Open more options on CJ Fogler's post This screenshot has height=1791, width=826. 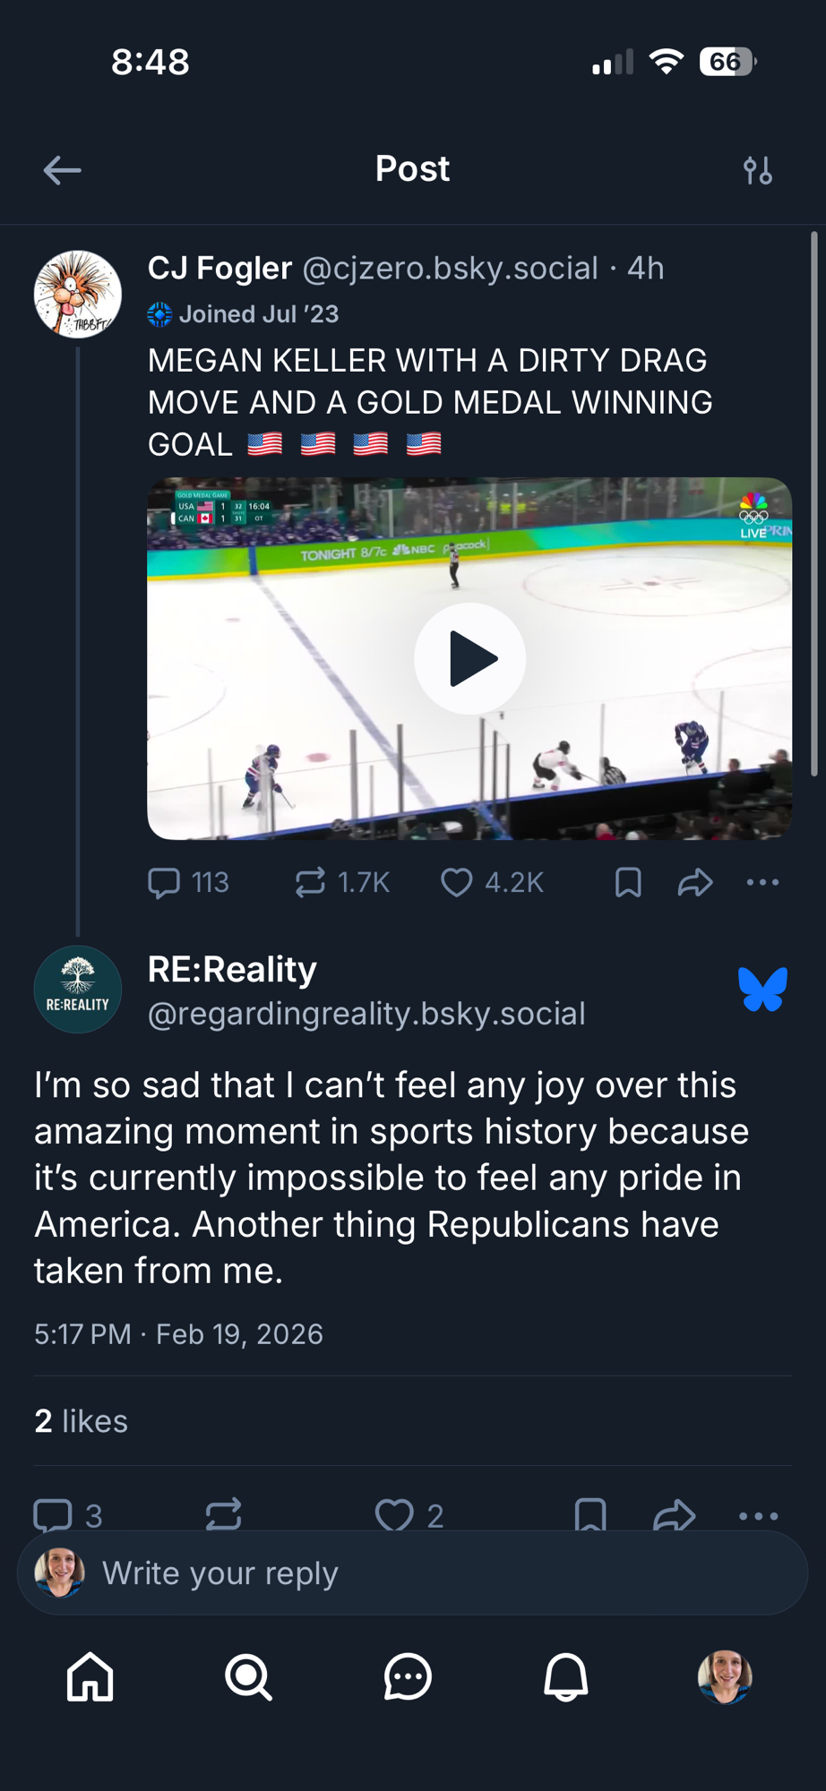pos(762,883)
